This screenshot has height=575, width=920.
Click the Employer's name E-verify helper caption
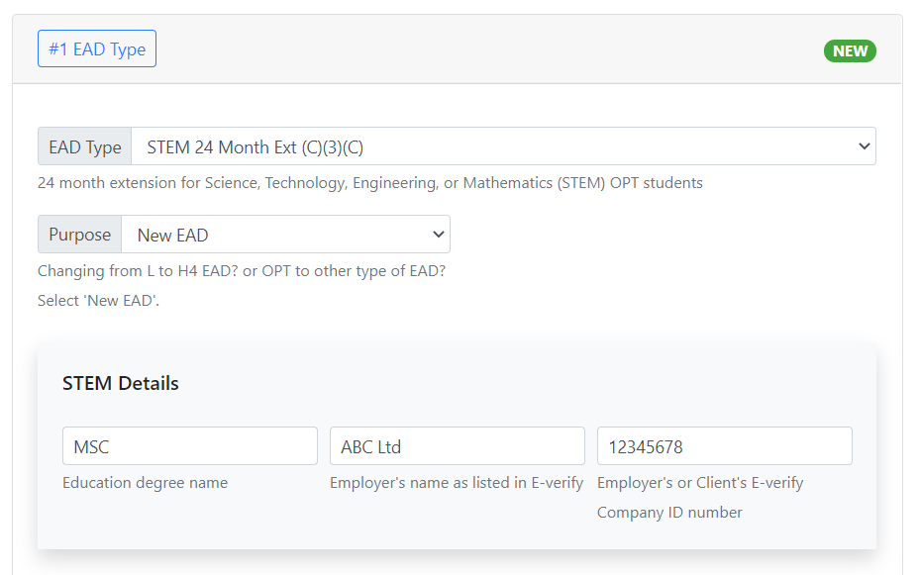pyautogui.click(x=456, y=482)
